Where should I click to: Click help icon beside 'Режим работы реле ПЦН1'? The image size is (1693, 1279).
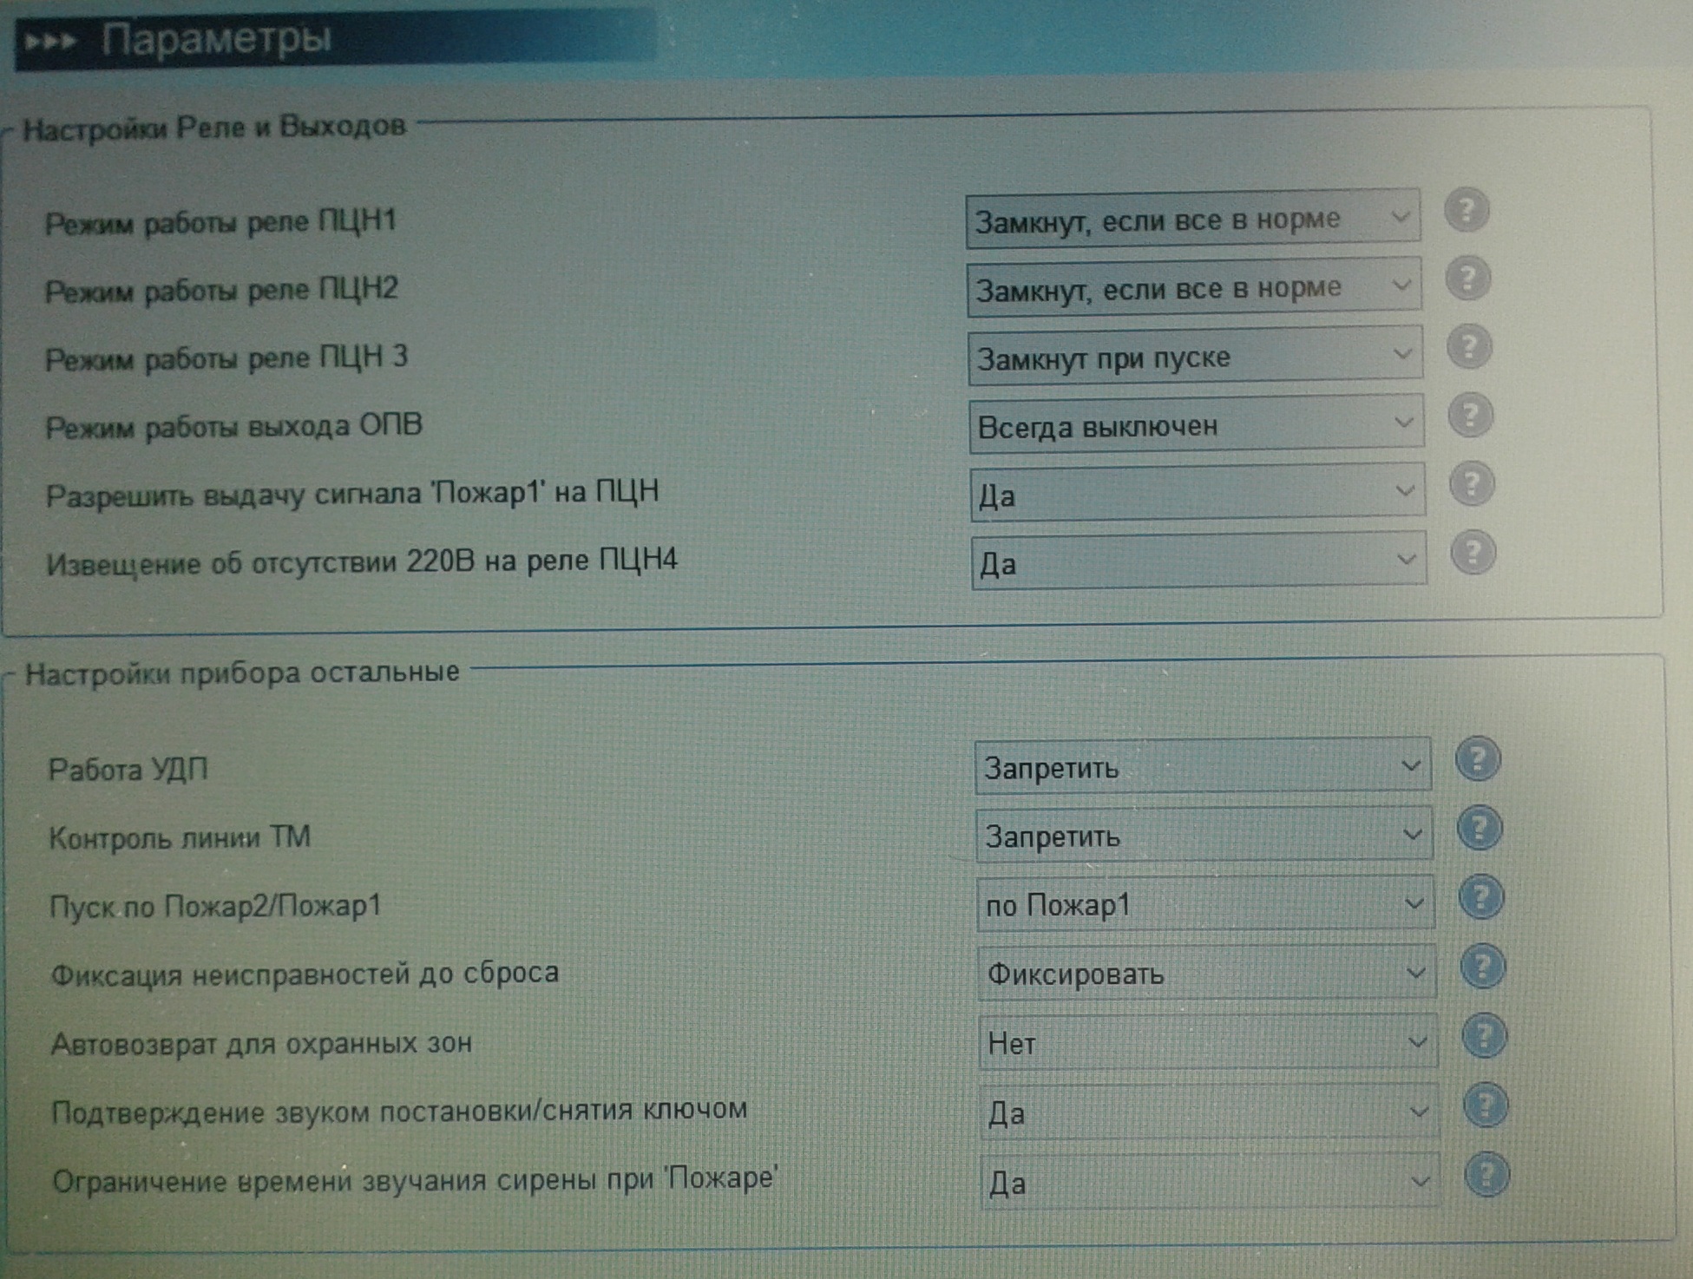click(1467, 210)
